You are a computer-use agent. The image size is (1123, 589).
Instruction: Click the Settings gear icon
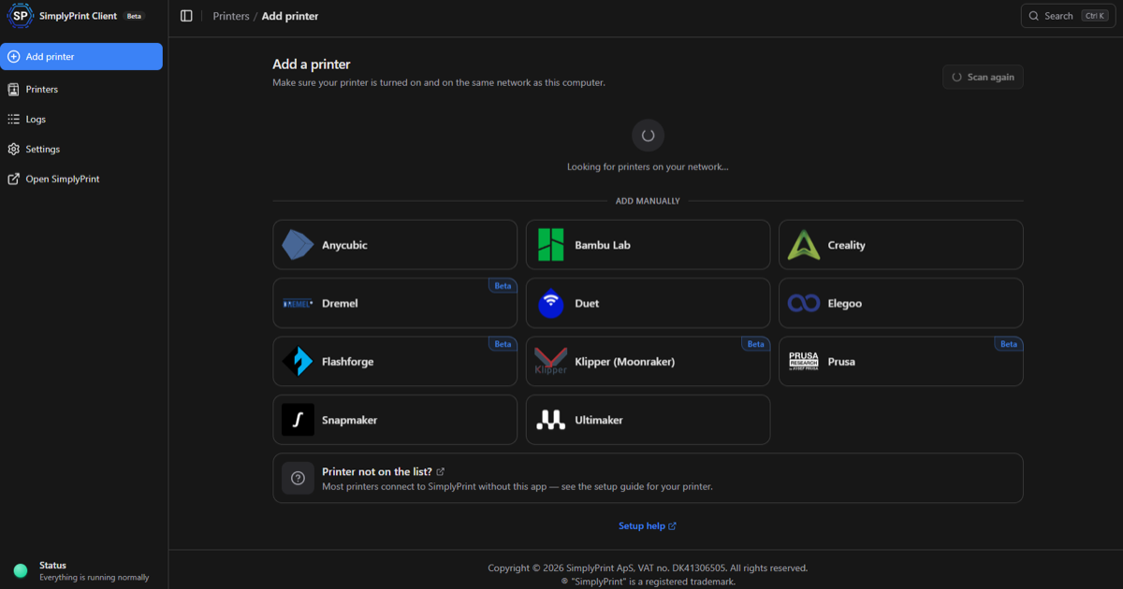click(x=13, y=150)
